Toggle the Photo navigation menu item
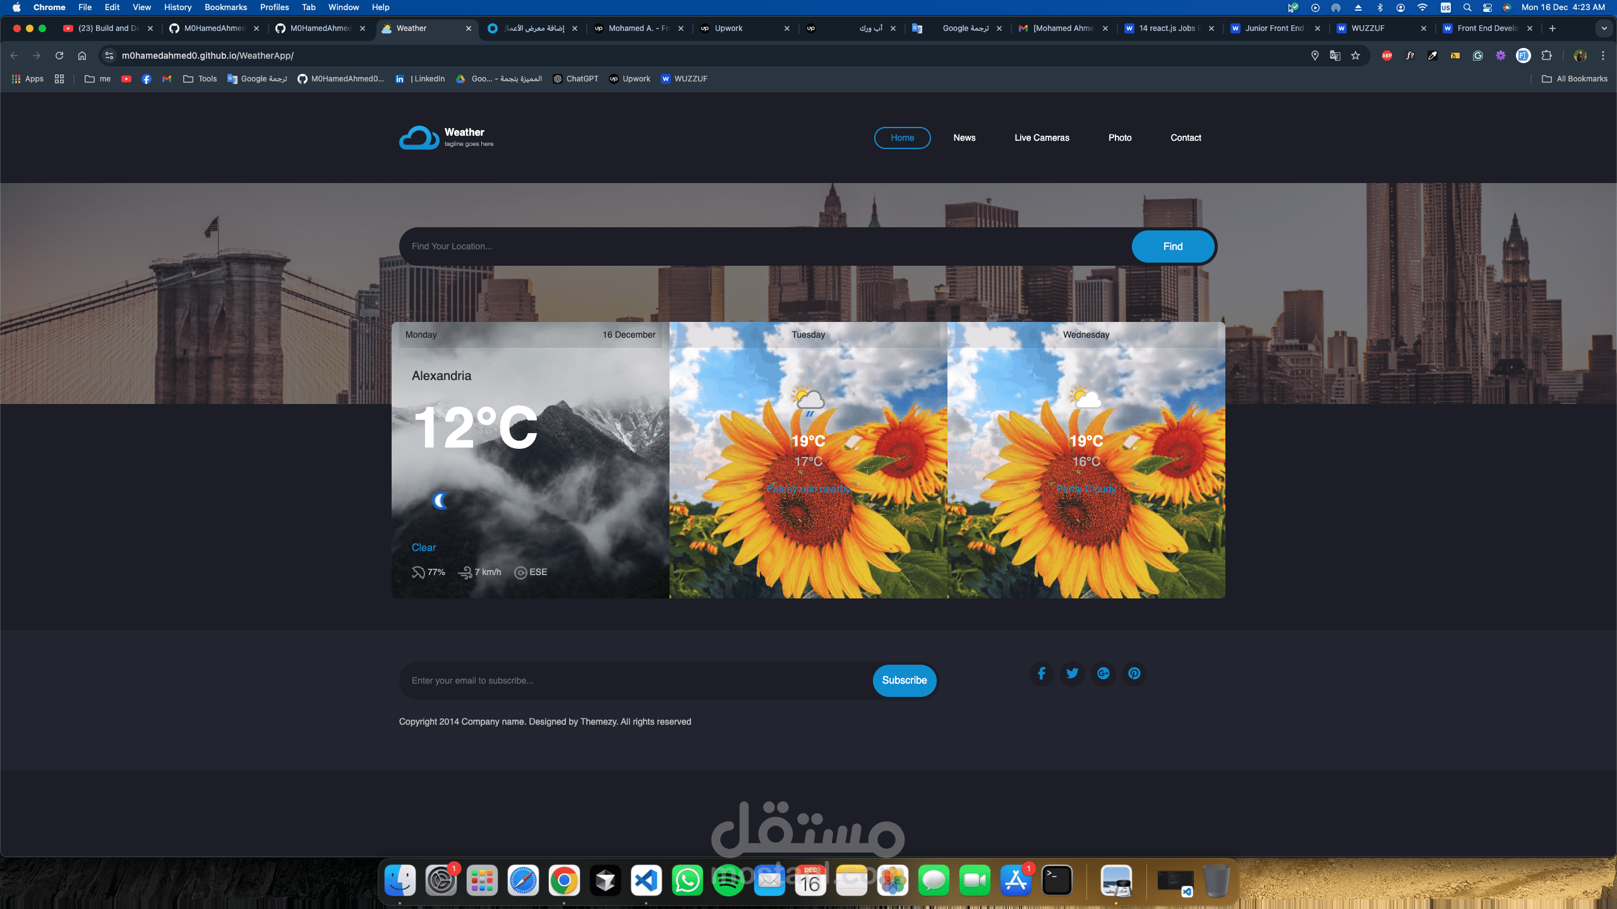Image resolution: width=1617 pixels, height=909 pixels. 1119,138
